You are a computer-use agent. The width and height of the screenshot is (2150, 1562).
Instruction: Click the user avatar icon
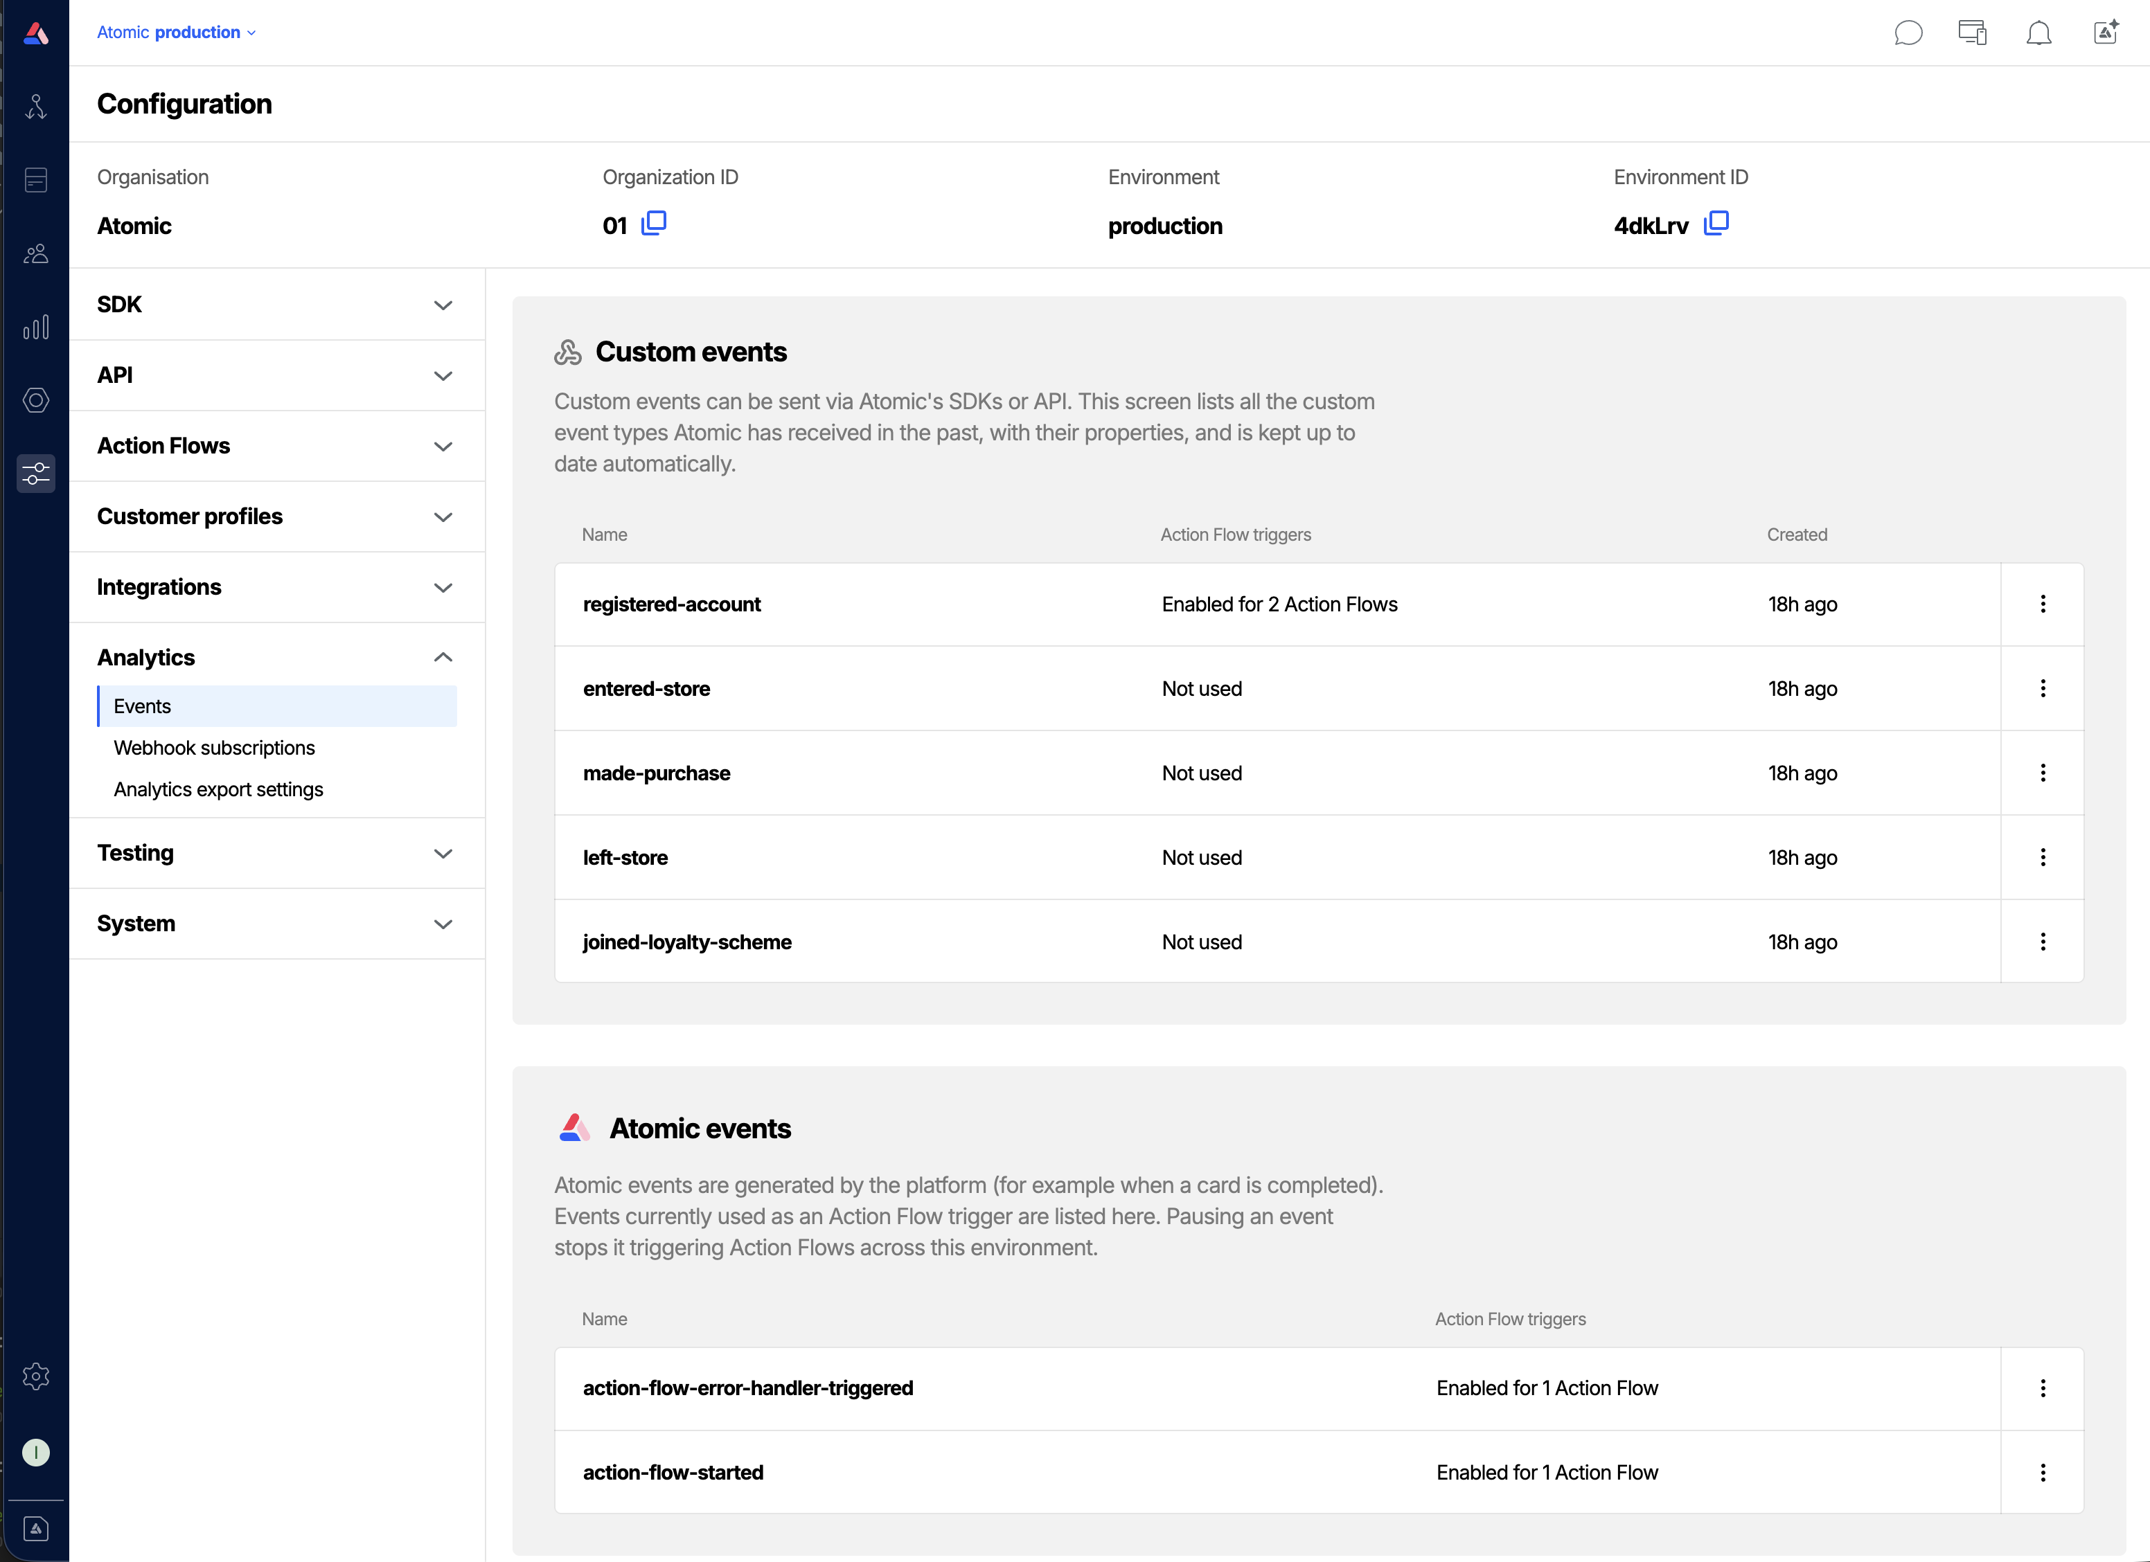36,1452
